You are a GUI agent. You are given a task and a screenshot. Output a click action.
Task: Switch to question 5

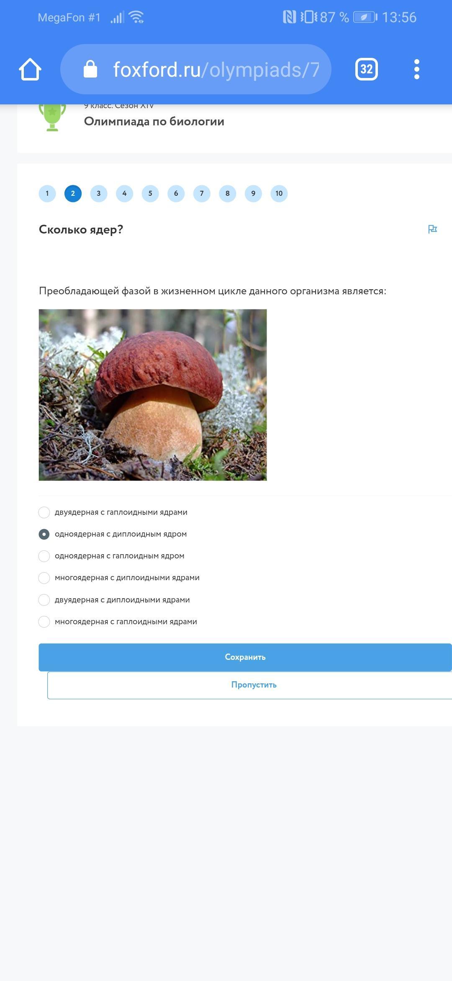pyautogui.click(x=150, y=193)
